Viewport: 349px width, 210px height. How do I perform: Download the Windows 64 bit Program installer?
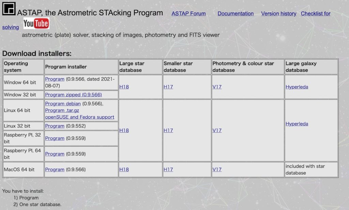[55, 79]
